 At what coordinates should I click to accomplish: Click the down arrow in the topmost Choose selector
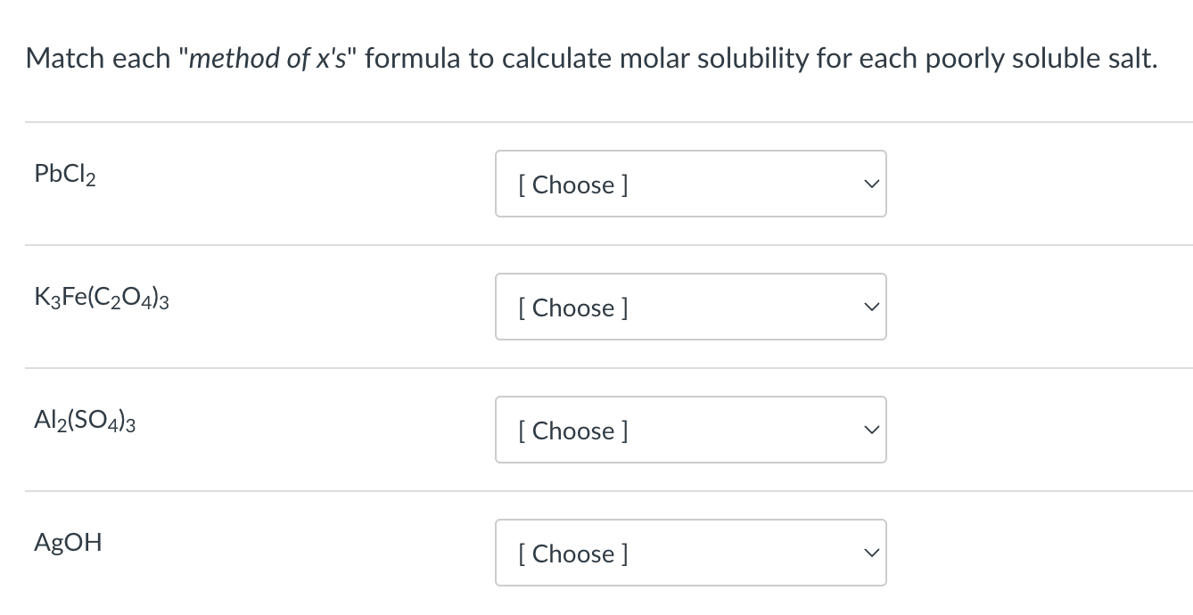pyautogui.click(x=870, y=184)
